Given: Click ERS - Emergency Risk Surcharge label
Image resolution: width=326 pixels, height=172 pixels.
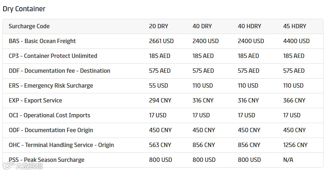Looking at the screenshot, I should pos(51,85).
